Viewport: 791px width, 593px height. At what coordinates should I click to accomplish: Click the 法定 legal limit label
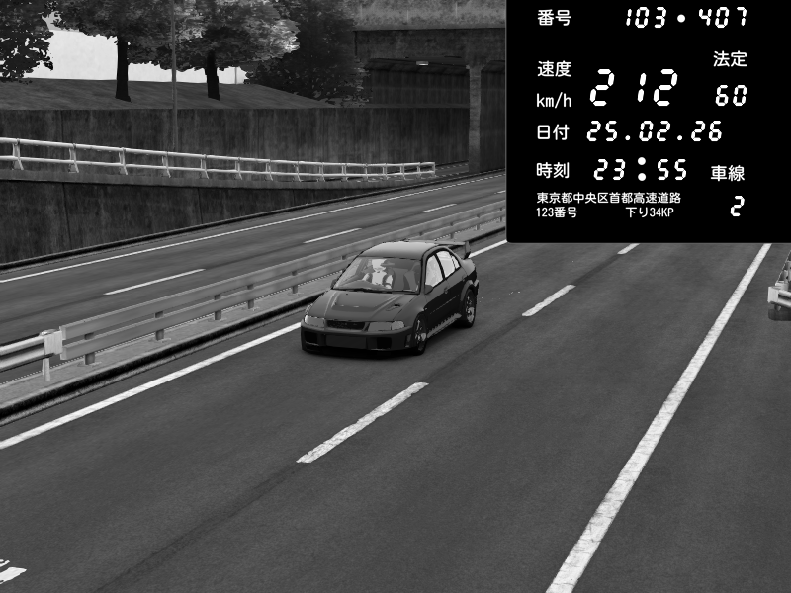[x=730, y=59]
